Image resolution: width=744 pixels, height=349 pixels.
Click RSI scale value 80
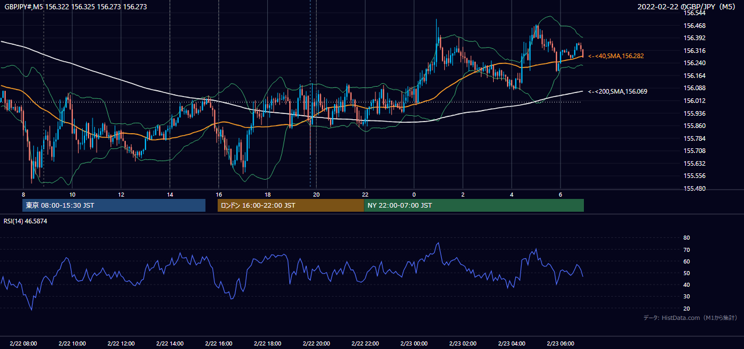coord(686,238)
